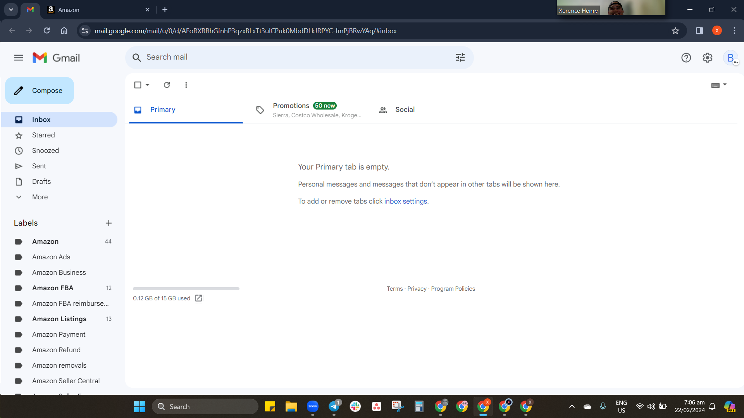This screenshot has height=418, width=744.
Task: Click in the Search mail field
Action: point(299,58)
